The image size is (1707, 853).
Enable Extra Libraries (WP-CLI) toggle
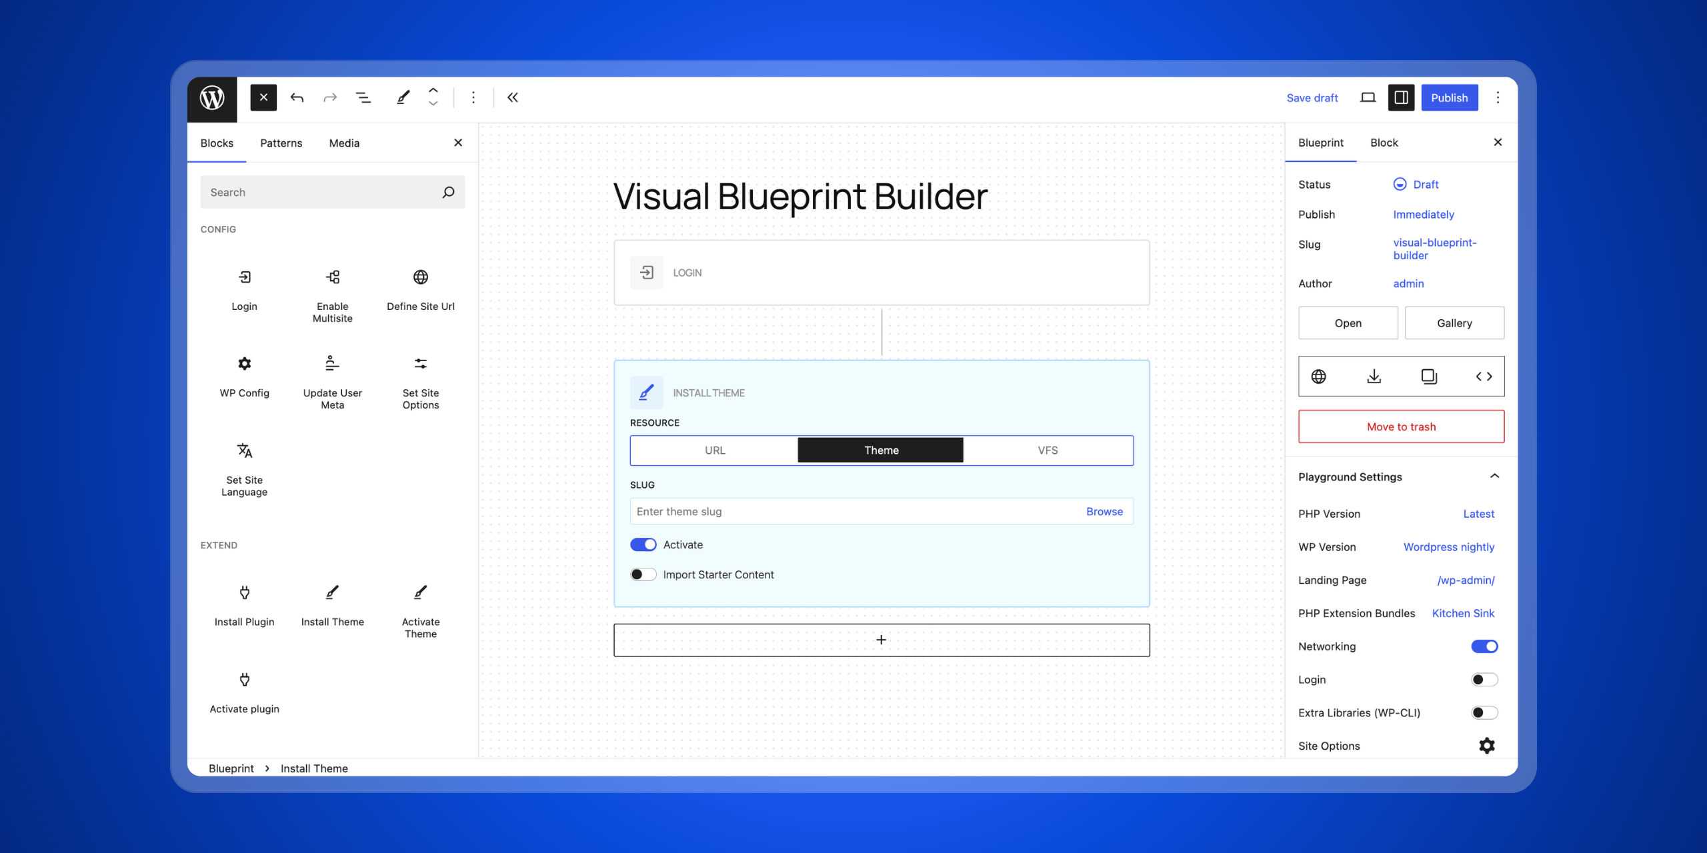tap(1484, 713)
